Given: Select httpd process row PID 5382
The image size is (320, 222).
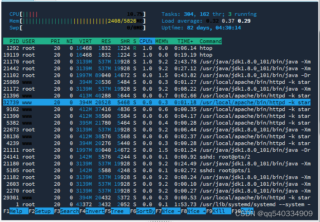Looking at the screenshot, I should point(157,123).
